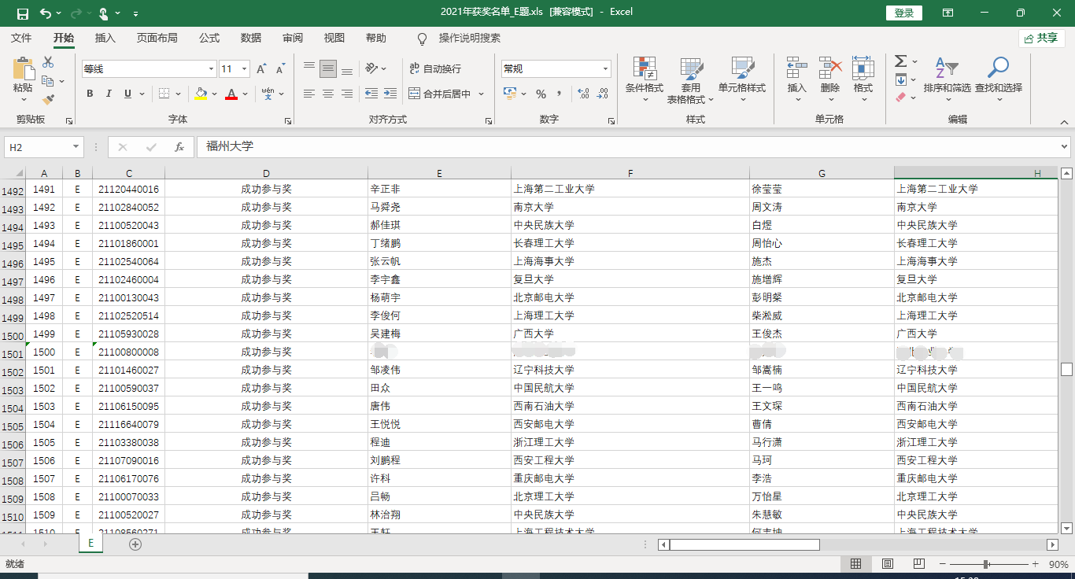The height and width of the screenshot is (579, 1075).
Task: Open the font size dropdown
Action: tap(244, 69)
